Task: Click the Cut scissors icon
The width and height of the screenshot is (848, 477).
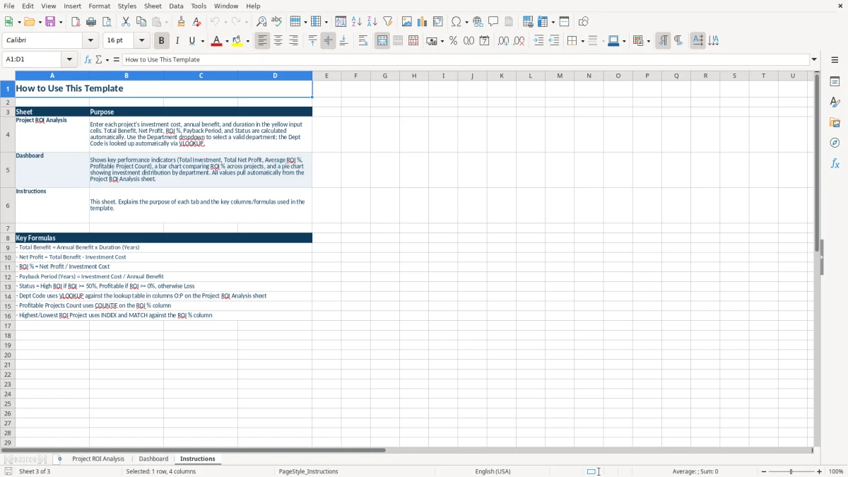Action: 126,22
